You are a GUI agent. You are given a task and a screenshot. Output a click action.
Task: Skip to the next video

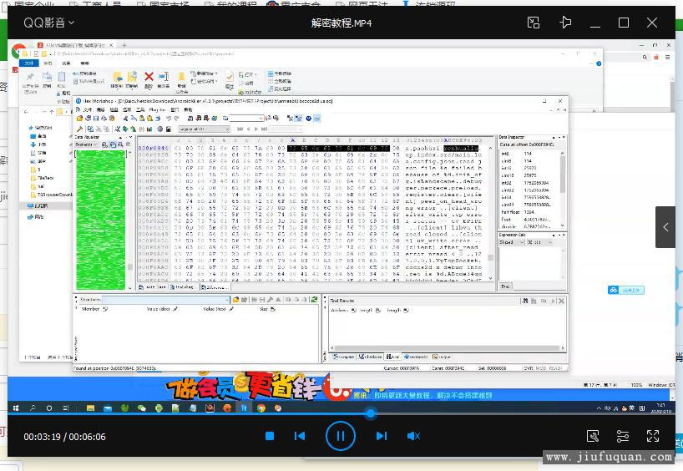(x=381, y=436)
